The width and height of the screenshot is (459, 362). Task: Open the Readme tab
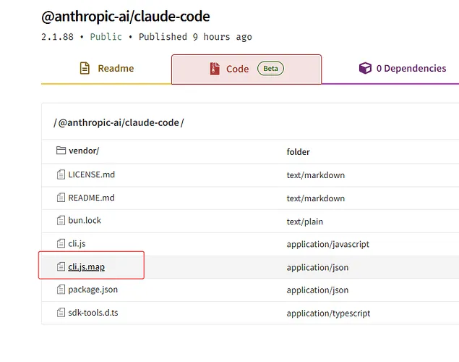[x=106, y=69]
